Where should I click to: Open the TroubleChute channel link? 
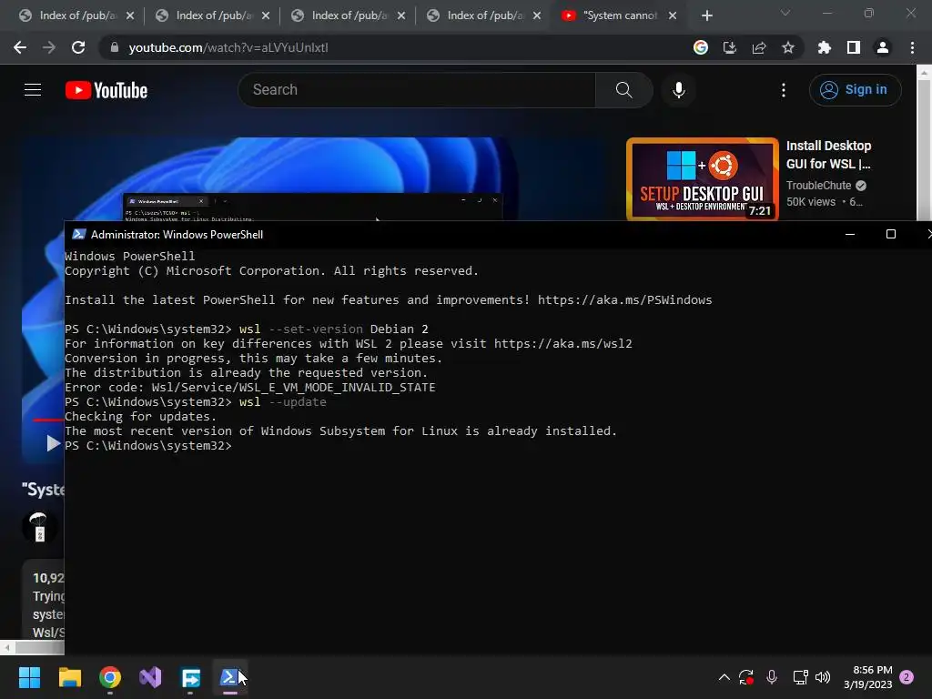(x=818, y=186)
